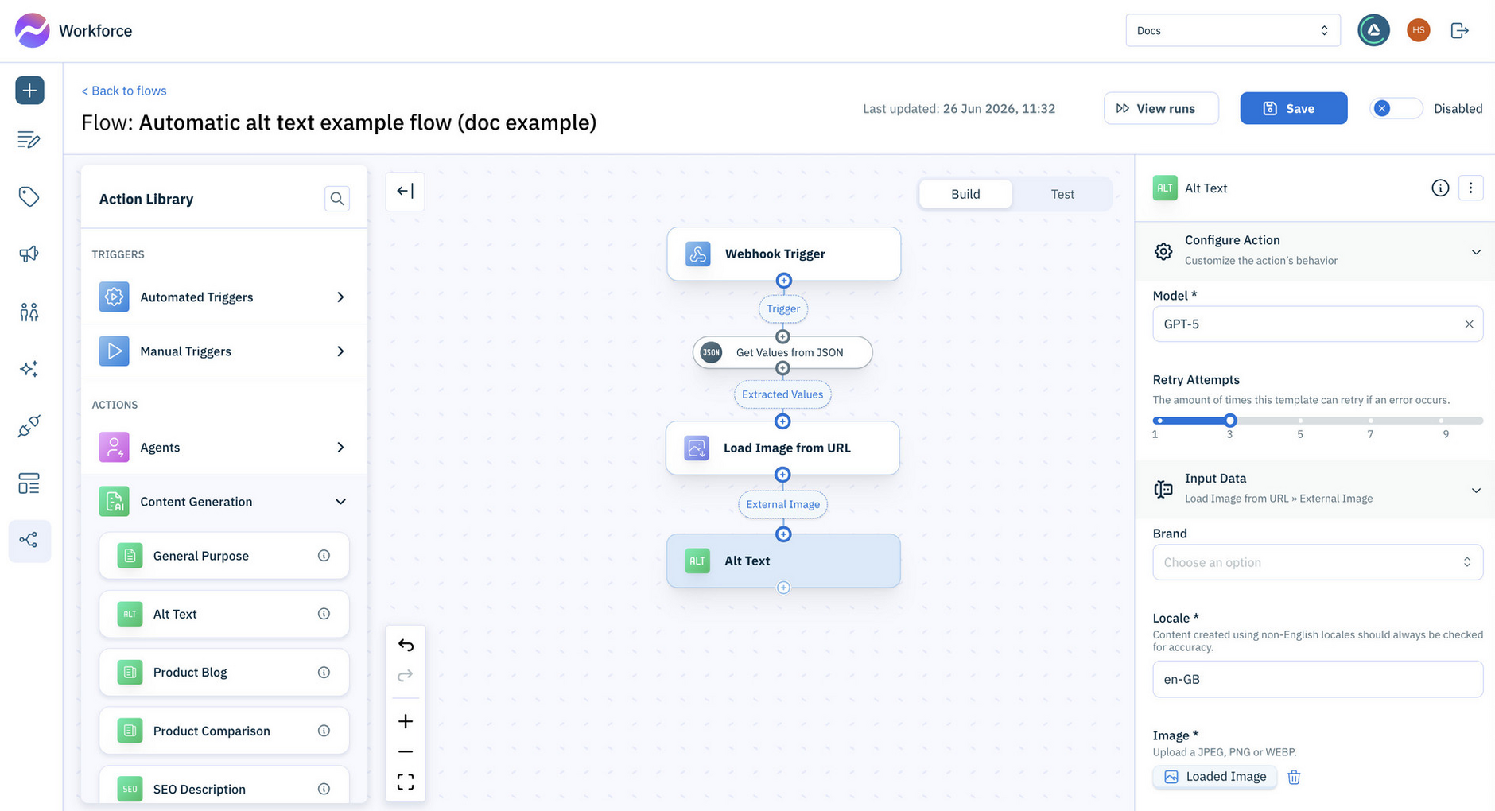
Task: Open the Brand dropdown
Action: (1318, 562)
